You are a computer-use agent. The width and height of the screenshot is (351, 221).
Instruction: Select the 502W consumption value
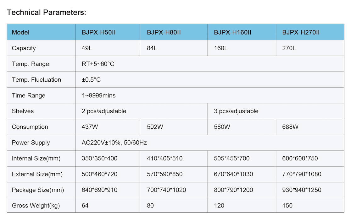click(155, 127)
